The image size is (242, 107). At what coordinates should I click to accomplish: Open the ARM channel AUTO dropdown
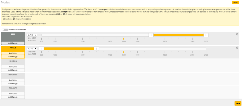[x=32, y=35]
